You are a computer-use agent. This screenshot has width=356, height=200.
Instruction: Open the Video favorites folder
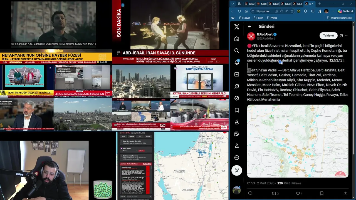click(272, 18)
